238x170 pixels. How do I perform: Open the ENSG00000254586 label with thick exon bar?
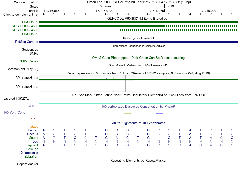[x=24, y=26]
